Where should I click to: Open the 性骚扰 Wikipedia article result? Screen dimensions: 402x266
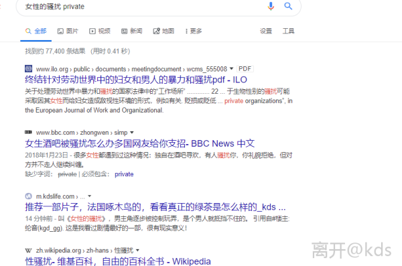pos(118,261)
